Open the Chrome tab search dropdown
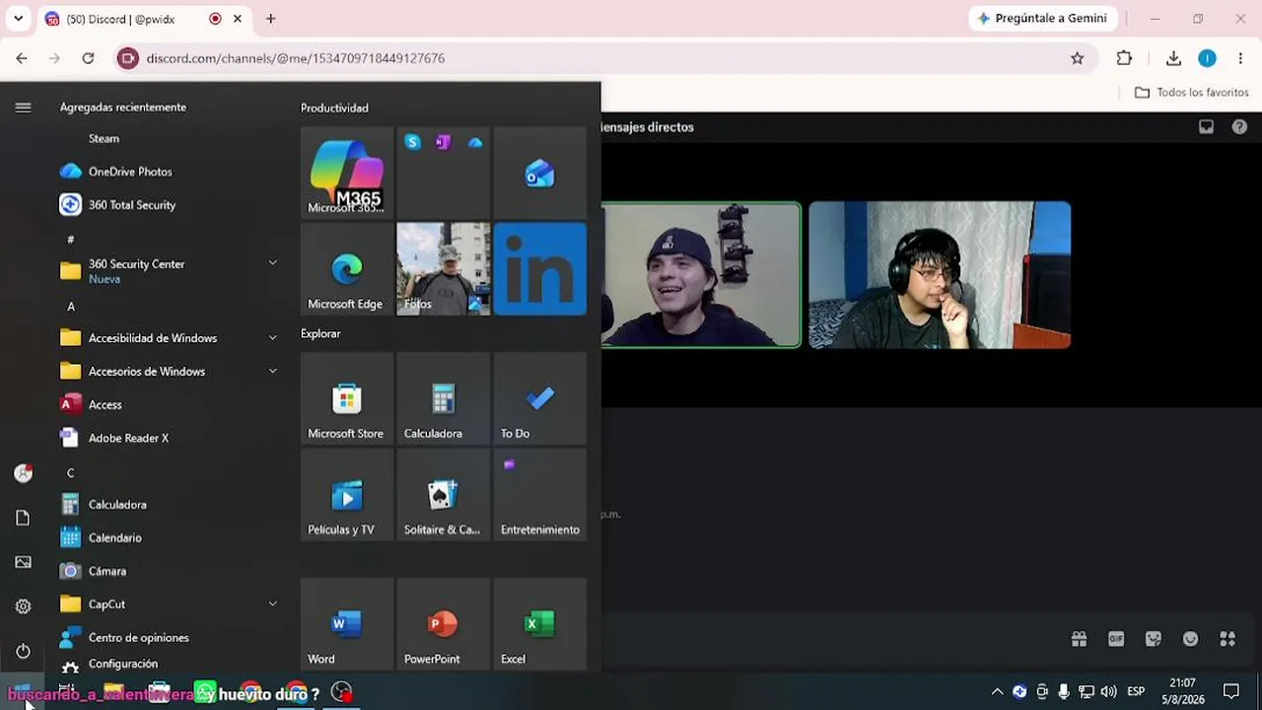This screenshot has width=1262, height=710. (x=18, y=19)
